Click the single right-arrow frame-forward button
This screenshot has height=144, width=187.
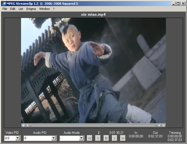point(114,138)
